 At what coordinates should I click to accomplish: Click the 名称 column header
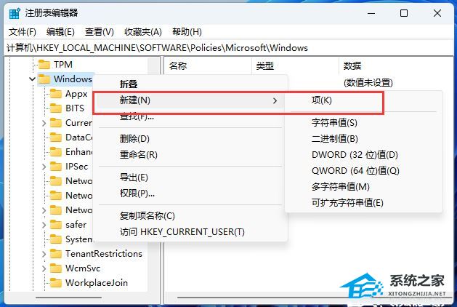tap(208, 65)
